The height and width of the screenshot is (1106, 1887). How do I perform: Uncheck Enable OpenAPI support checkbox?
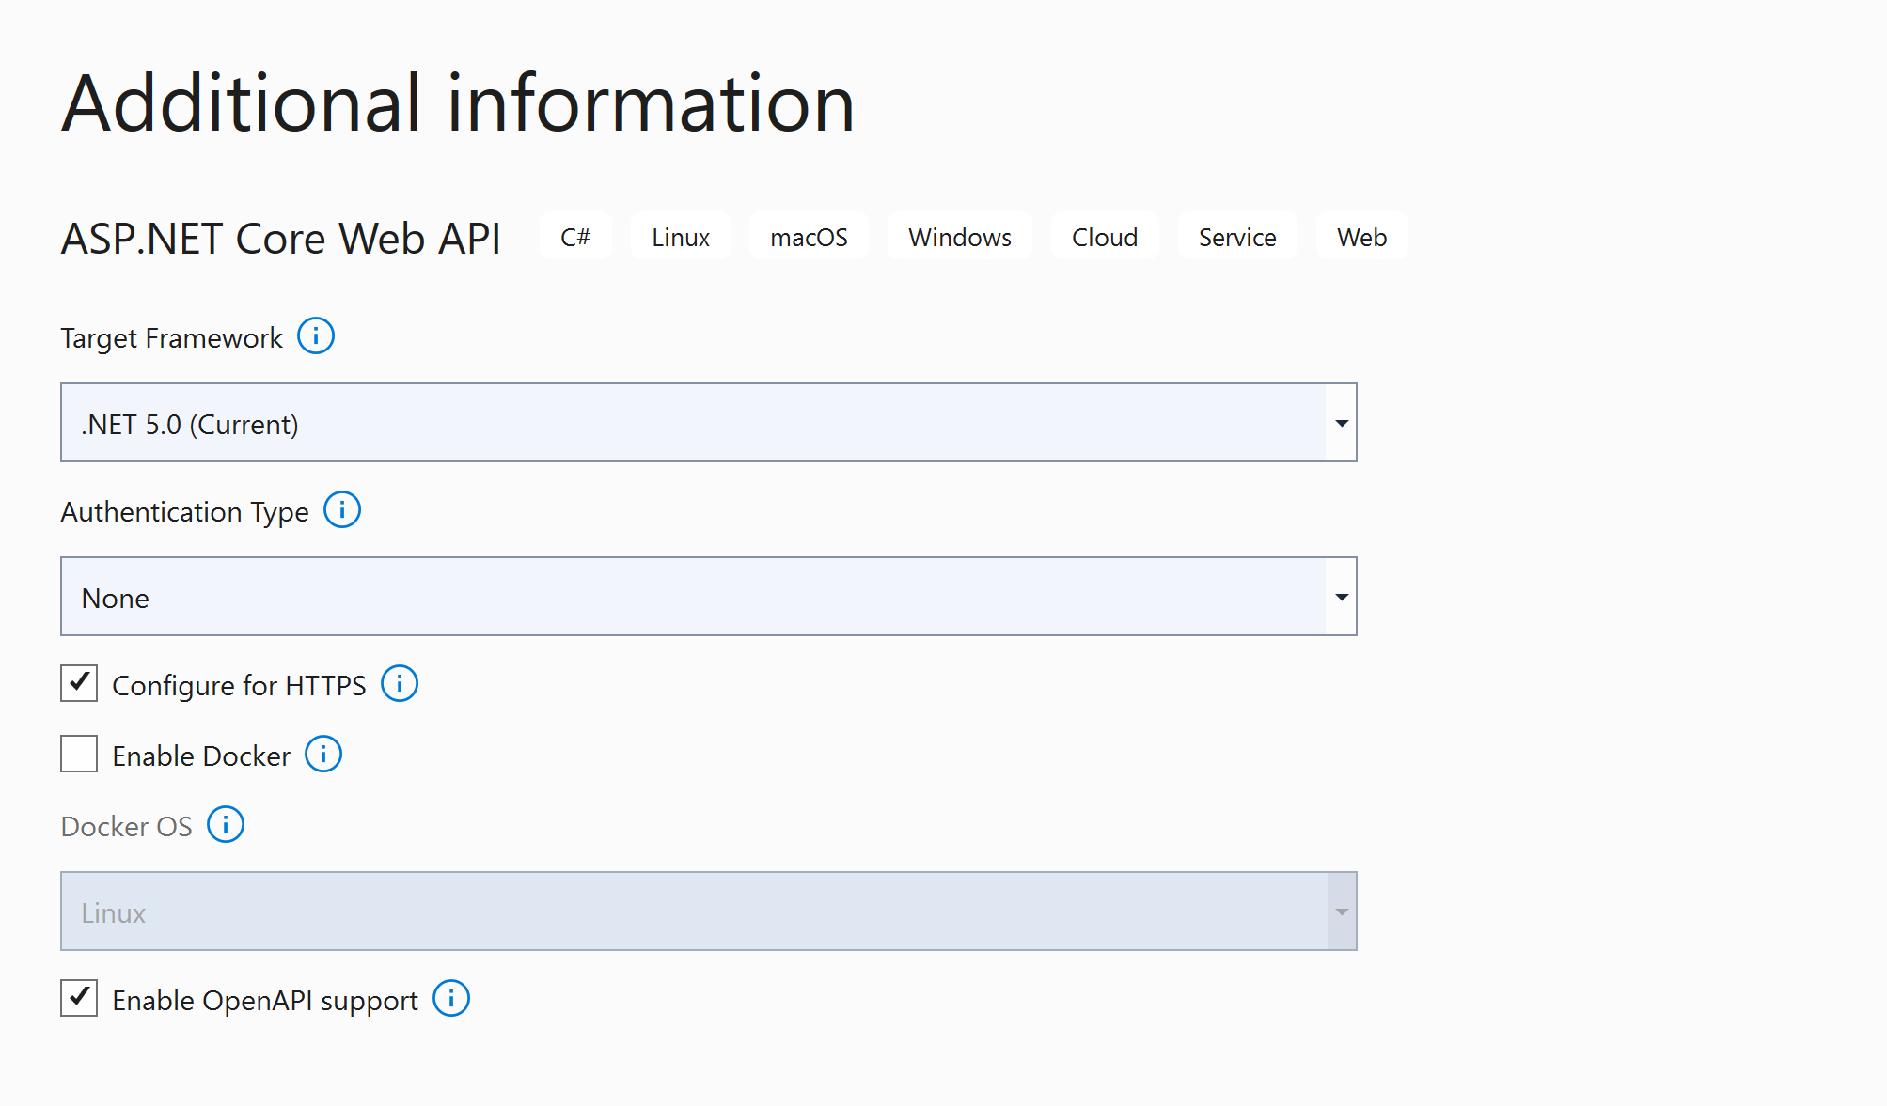pyautogui.click(x=79, y=998)
